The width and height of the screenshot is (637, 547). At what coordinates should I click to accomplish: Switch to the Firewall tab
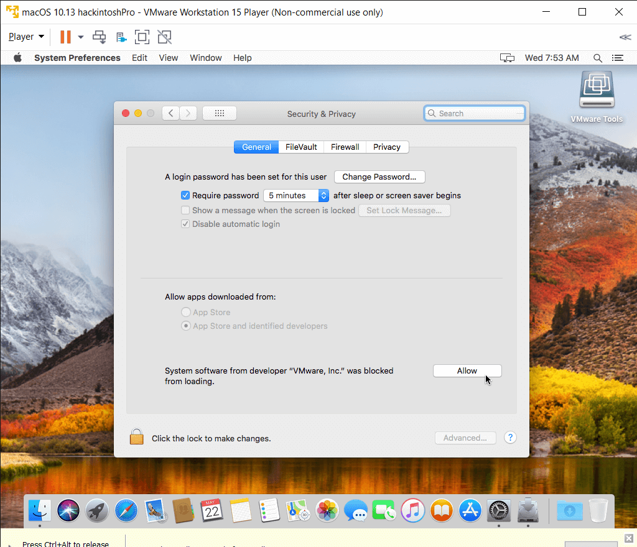(x=345, y=147)
